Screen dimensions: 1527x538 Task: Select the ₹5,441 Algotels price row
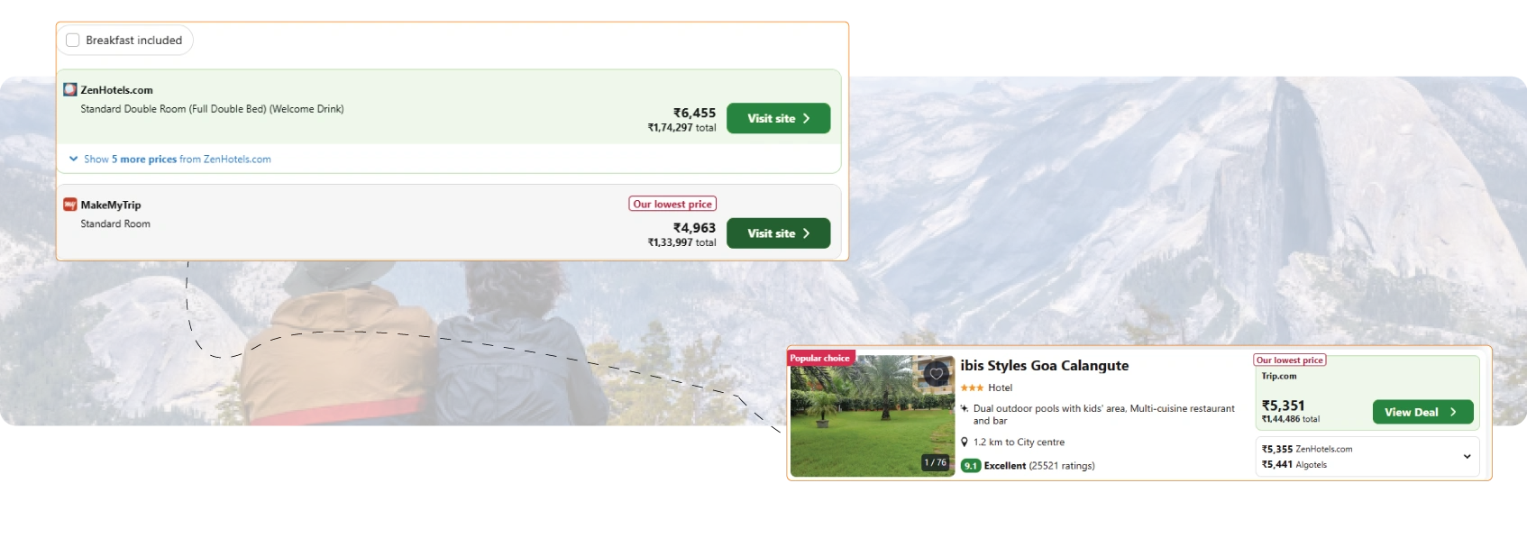tap(1294, 465)
